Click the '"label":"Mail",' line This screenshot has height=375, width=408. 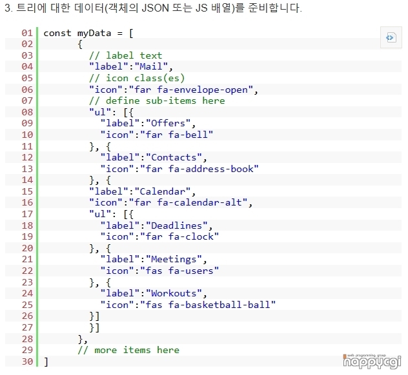tap(131, 67)
